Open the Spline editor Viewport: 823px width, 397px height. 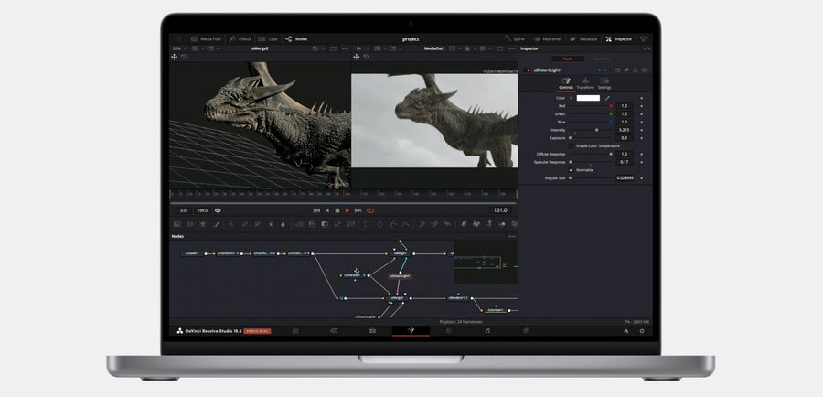514,38
